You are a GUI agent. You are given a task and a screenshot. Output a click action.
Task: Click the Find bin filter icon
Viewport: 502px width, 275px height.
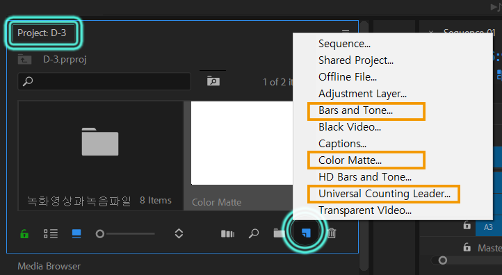coord(213,81)
